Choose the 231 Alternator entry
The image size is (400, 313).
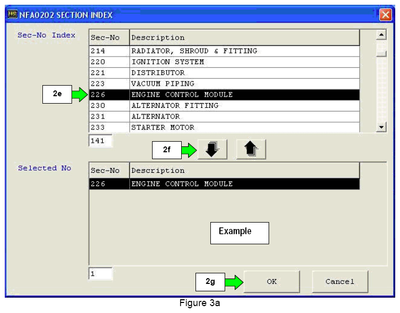point(224,116)
